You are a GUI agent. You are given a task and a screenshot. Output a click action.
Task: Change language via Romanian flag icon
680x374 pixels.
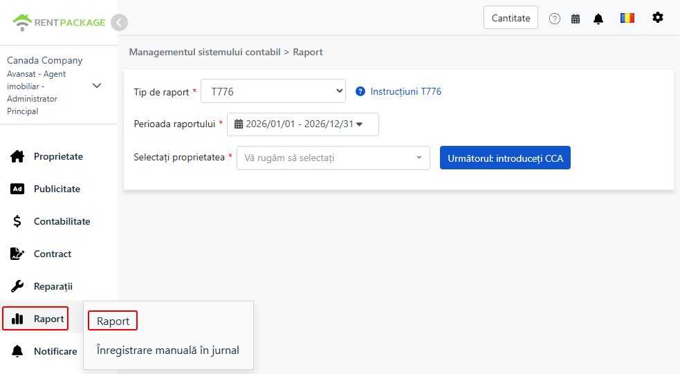click(x=627, y=18)
